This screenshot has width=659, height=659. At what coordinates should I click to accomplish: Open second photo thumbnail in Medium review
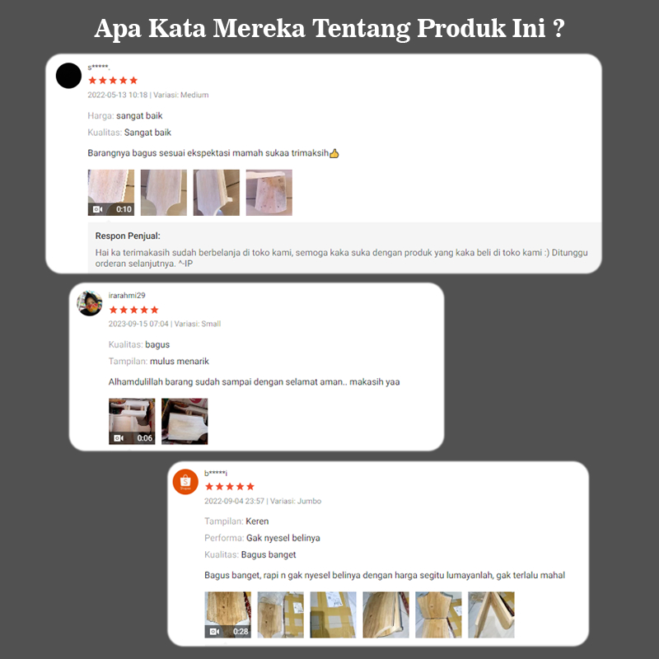[164, 193]
